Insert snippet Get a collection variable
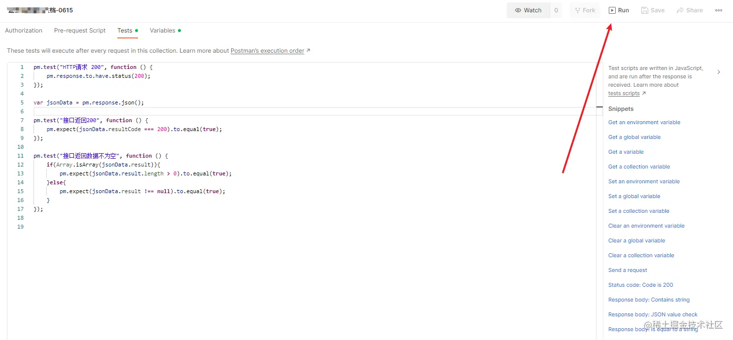The width and height of the screenshot is (733, 340). (639, 167)
